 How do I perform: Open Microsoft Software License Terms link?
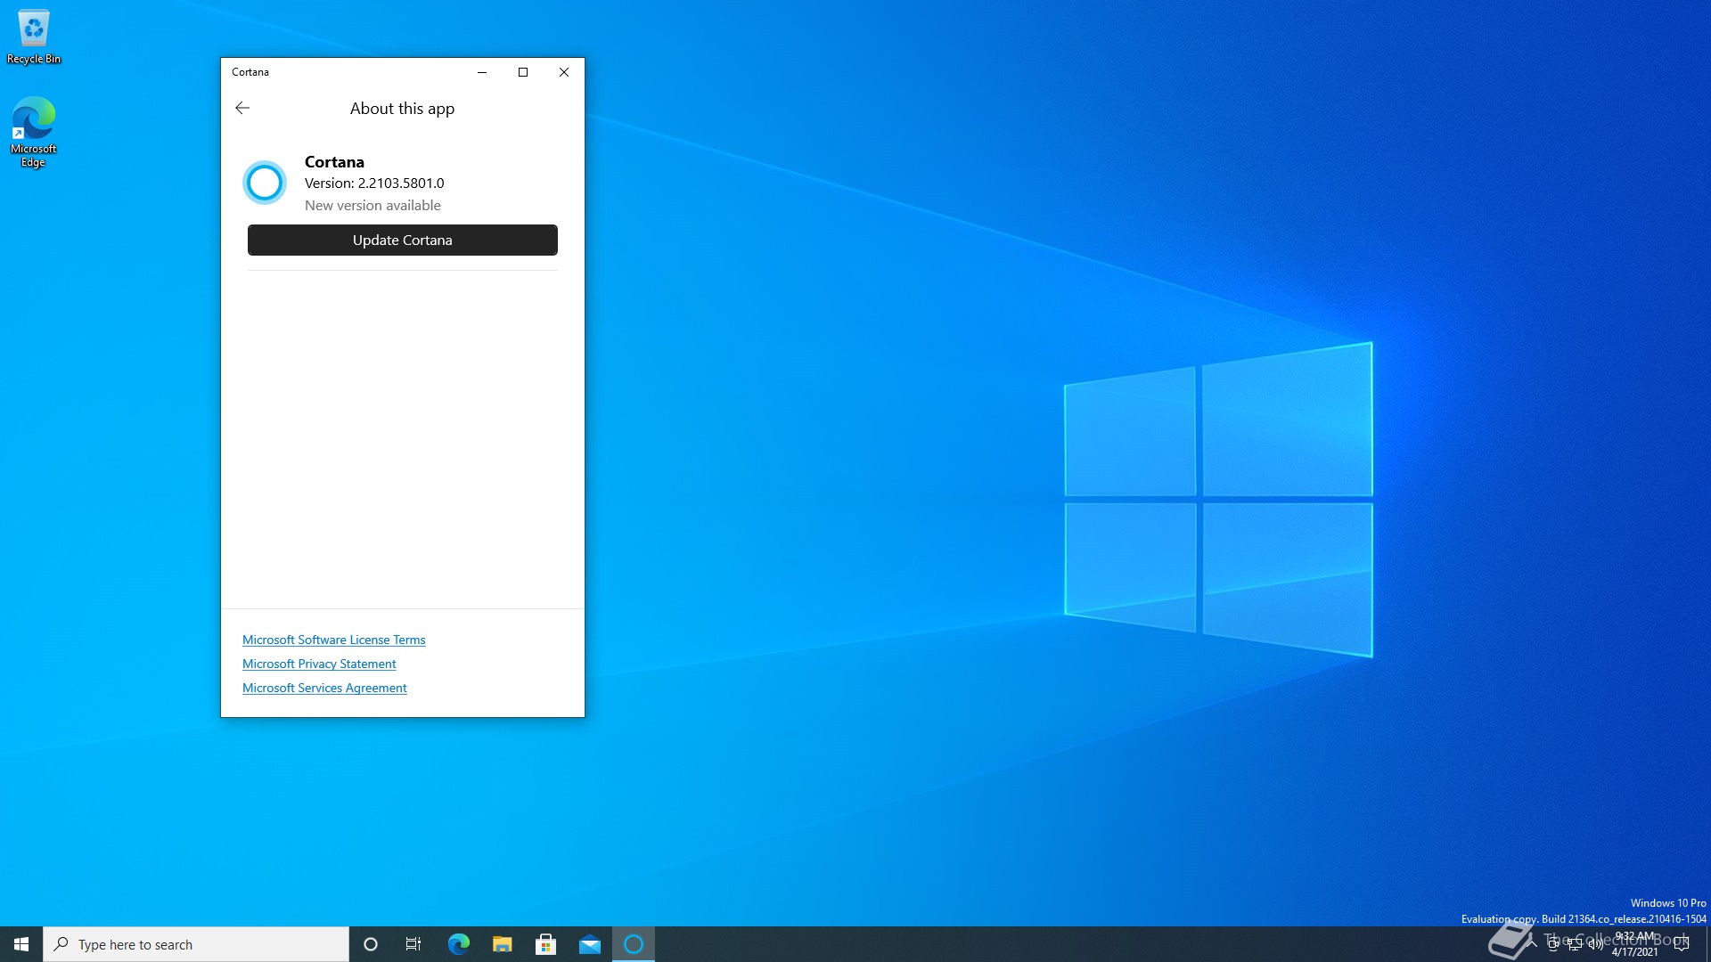333,640
